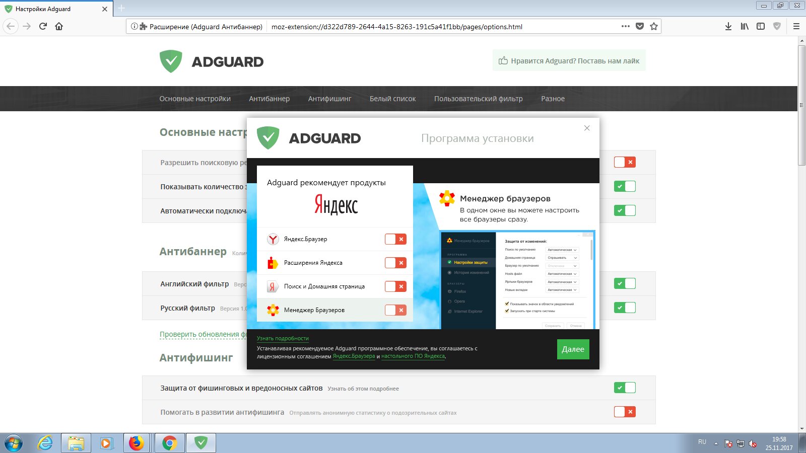Image resolution: width=806 pixels, height=453 pixels.
Task: Click the Firefox forward arrow button
Action: pos(27,26)
